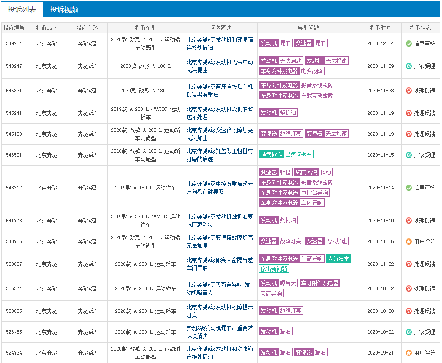Open row 545199 link 变速箱故障灯亮无法加速
Screen dimensions: 442x363
pos(219,134)
